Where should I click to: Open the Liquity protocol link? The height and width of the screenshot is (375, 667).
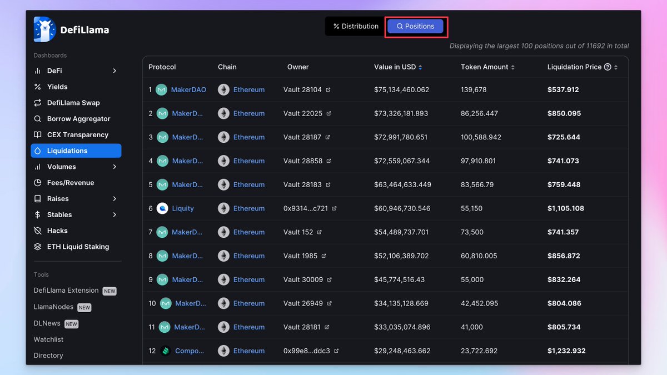click(x=183, y=209)
